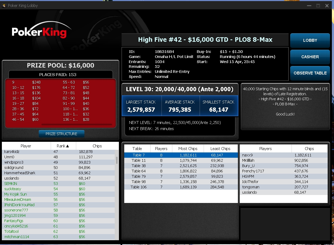Click the AVERAGE STACK 795,385 box
Screen dimensions: 334x245
(x=180, y=106)
